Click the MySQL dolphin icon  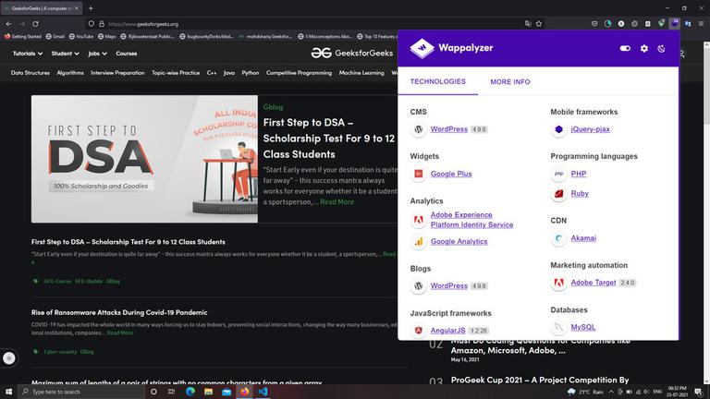[x=558, y=327]
